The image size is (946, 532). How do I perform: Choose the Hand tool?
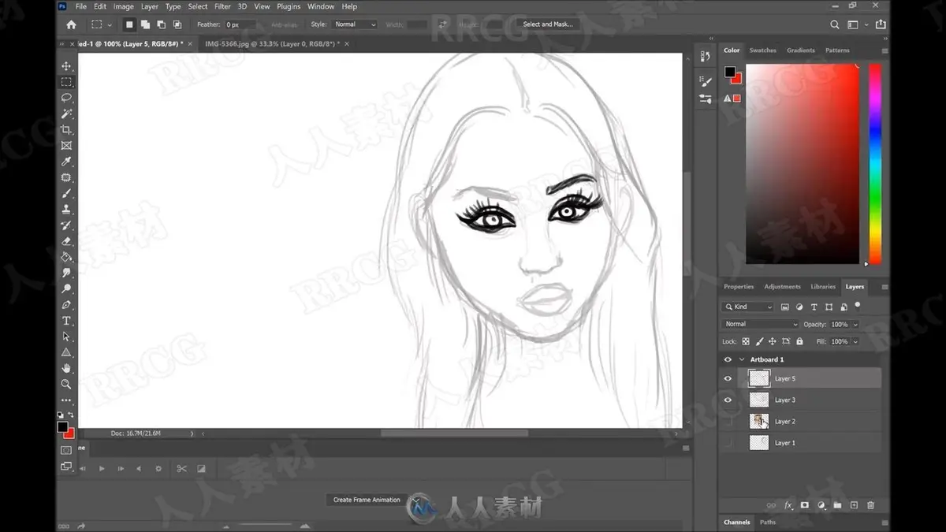[66, 368]
